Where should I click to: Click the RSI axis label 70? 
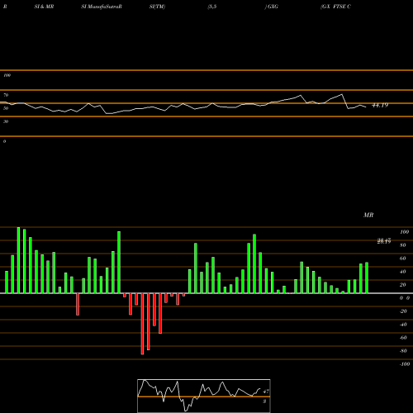pyautogui.click(x=6, y=95)
